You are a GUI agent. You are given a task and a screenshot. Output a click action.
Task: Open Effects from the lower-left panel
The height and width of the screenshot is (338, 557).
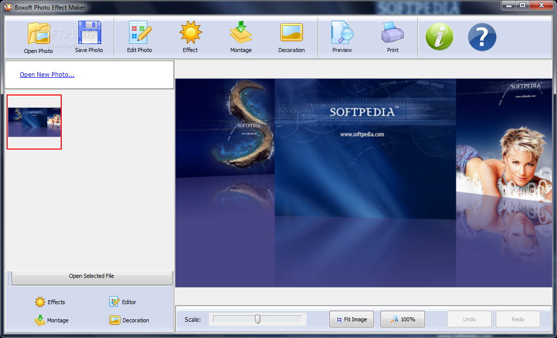coord(50,302)
